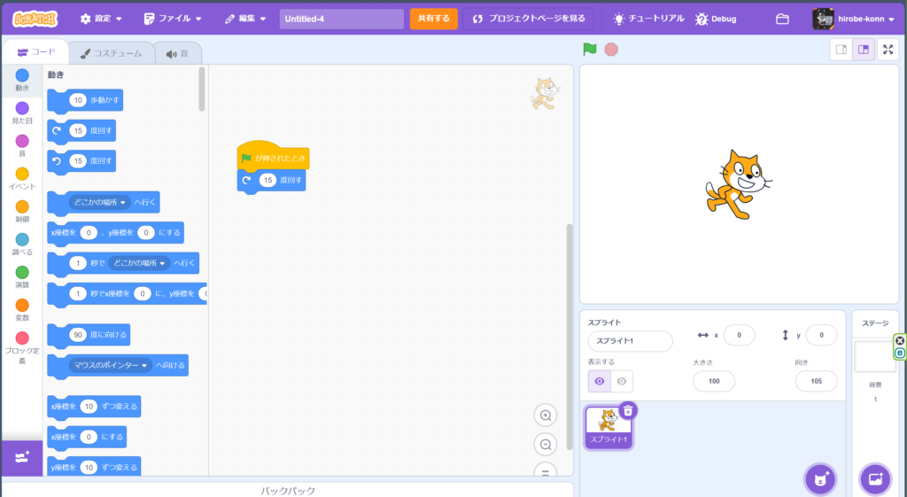The image size is (907, 497).
Task: Click the Scratch logo
Action: tap(35, 19)
